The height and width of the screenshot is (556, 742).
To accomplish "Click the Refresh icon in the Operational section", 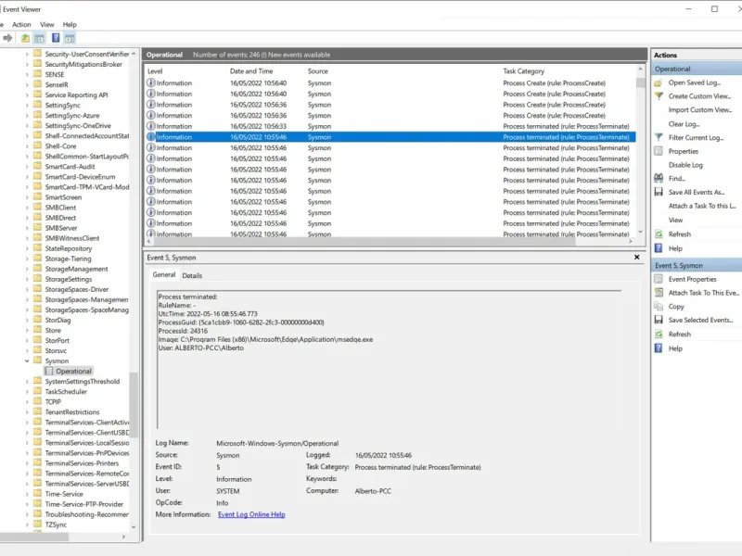I will point(659,234).
